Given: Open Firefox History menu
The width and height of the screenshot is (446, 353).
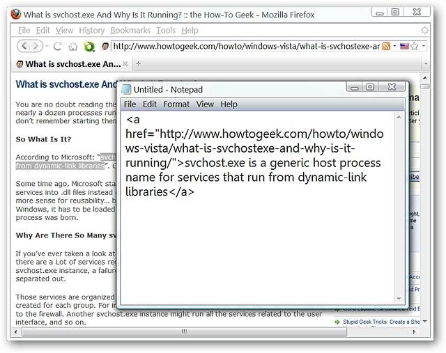Looking at the screenshot, I should coord(92,30).
